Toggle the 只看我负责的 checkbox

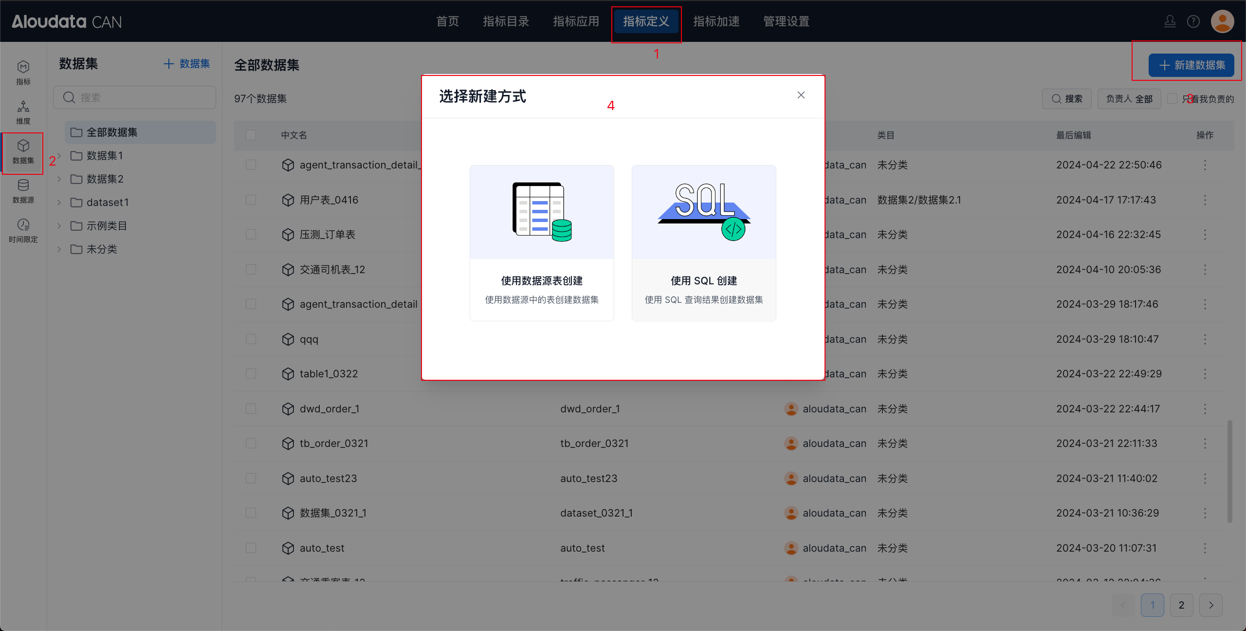click(1172, 99)
